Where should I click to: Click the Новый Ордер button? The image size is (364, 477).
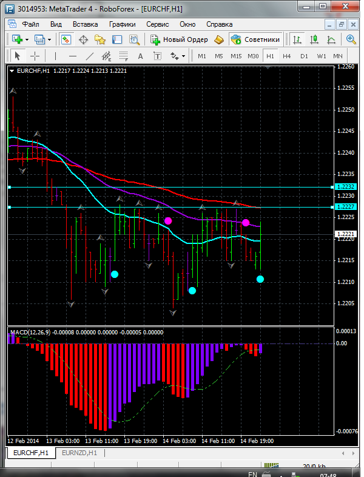180,39
